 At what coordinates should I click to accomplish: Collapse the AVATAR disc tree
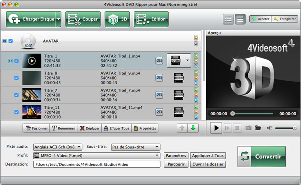click(x=4, y=41)
